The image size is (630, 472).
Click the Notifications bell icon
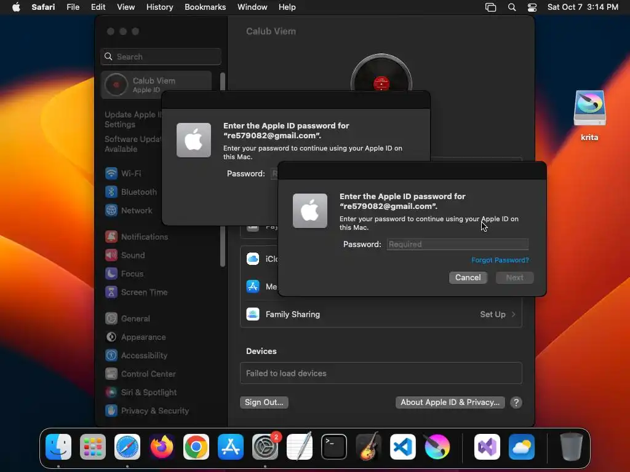(x=111, y=237)
